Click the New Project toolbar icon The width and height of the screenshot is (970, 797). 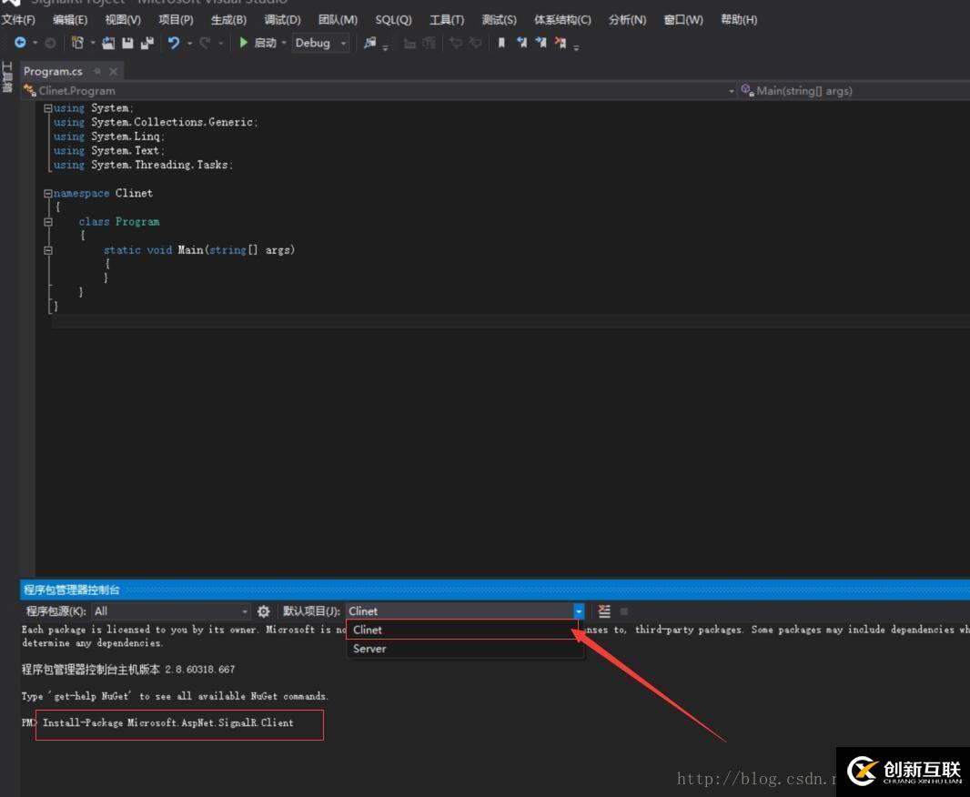click(x=77, y=43)
